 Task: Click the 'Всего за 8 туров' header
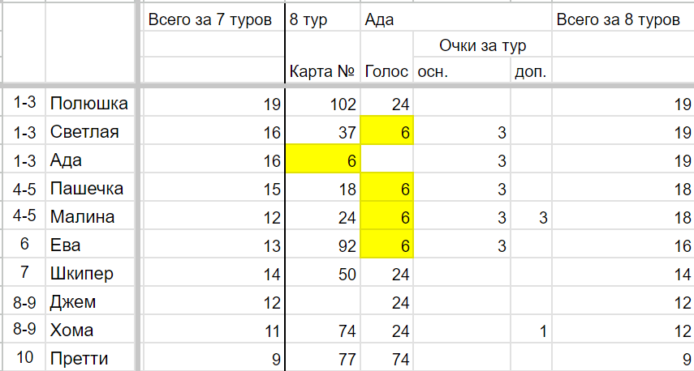click(623, 20)
